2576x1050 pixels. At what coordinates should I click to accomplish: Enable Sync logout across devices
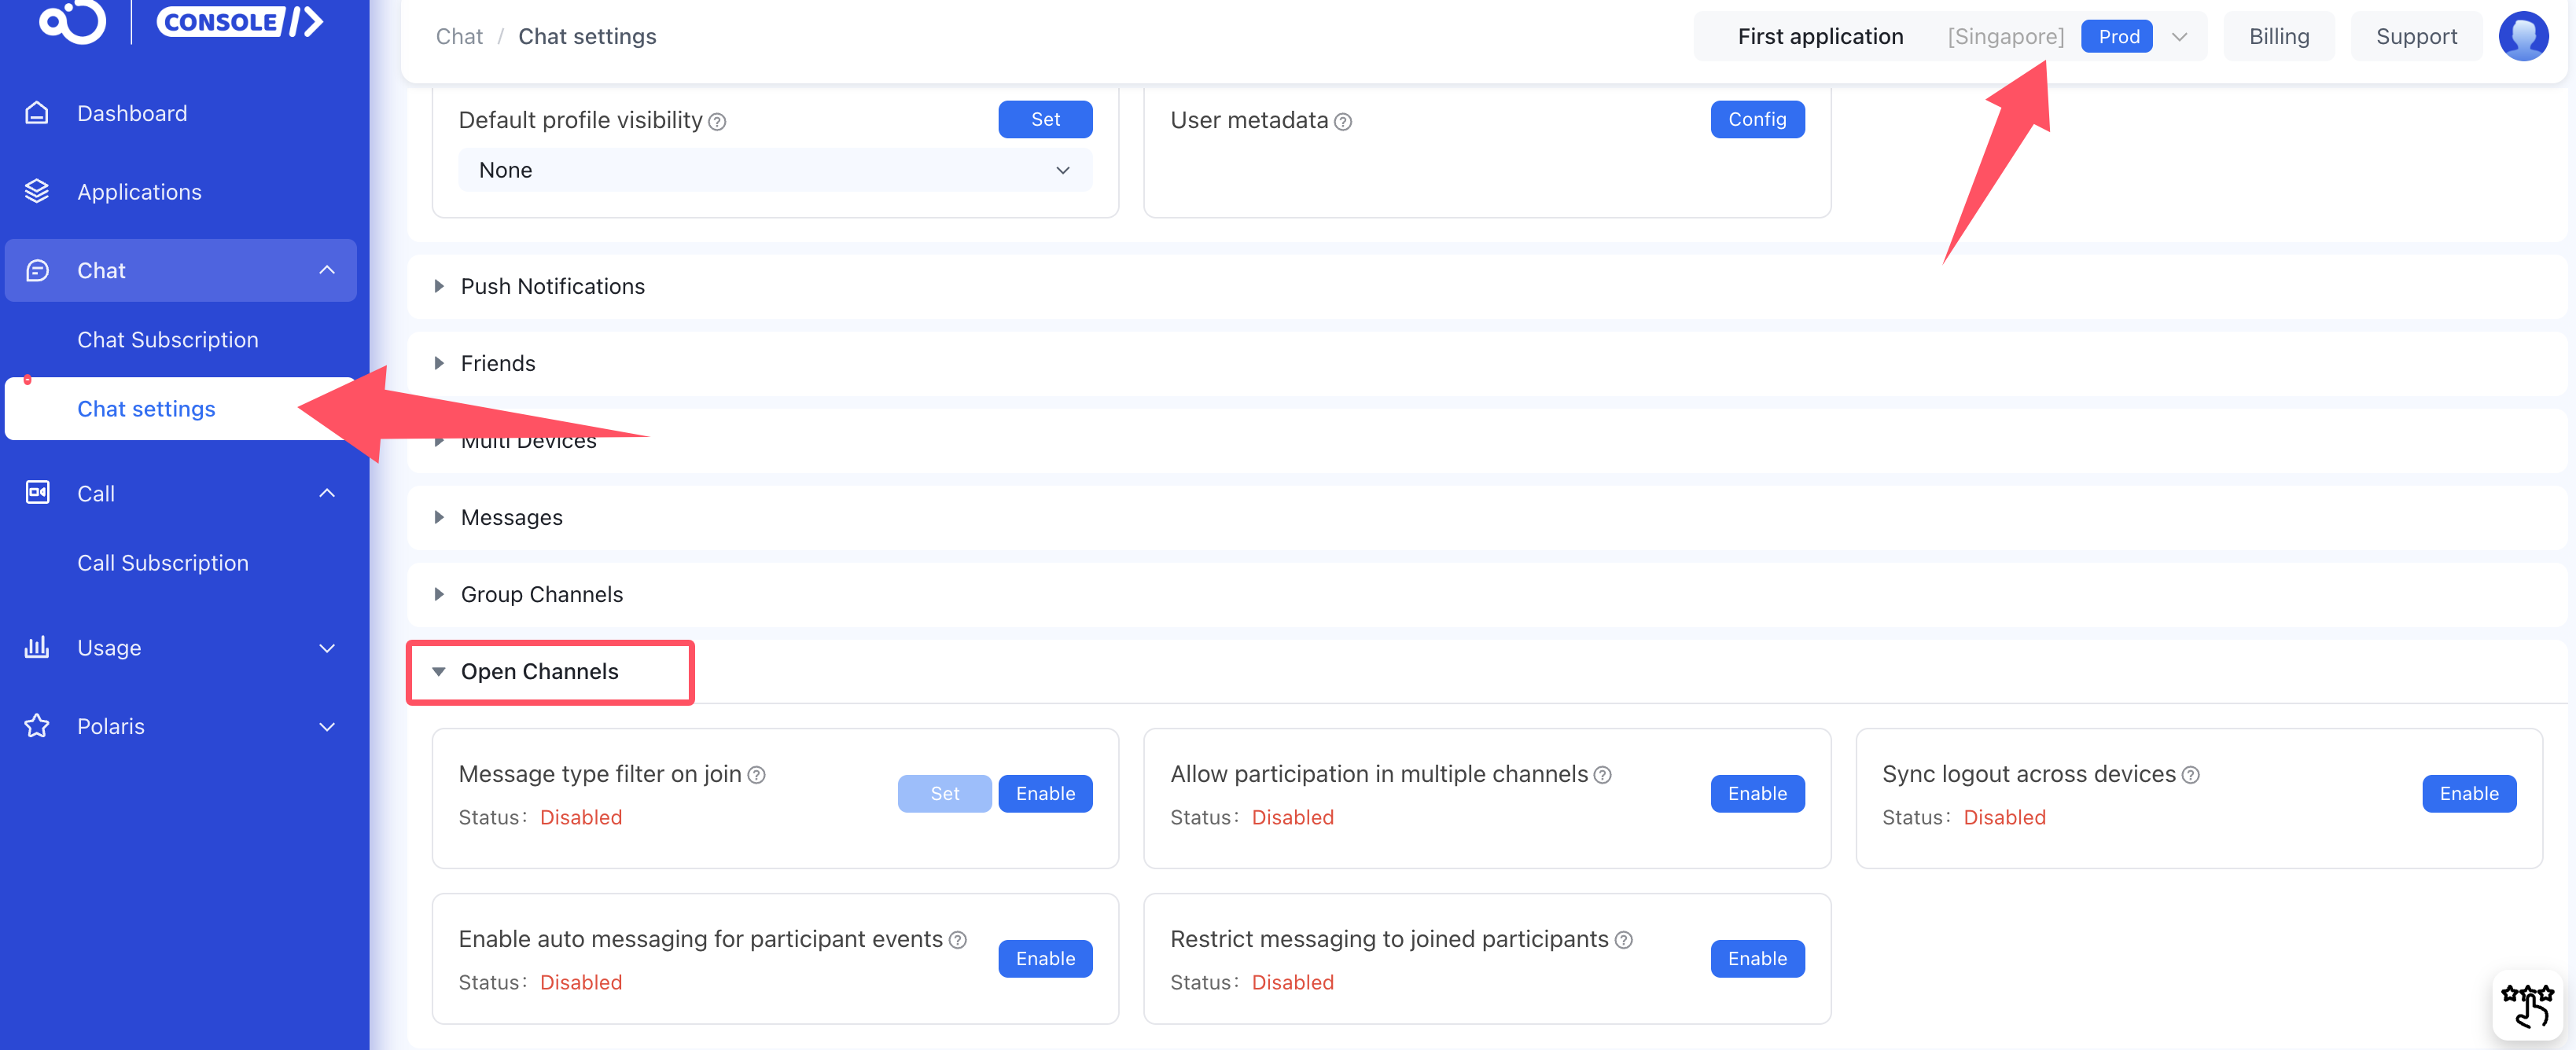[x=2468, y=793]
